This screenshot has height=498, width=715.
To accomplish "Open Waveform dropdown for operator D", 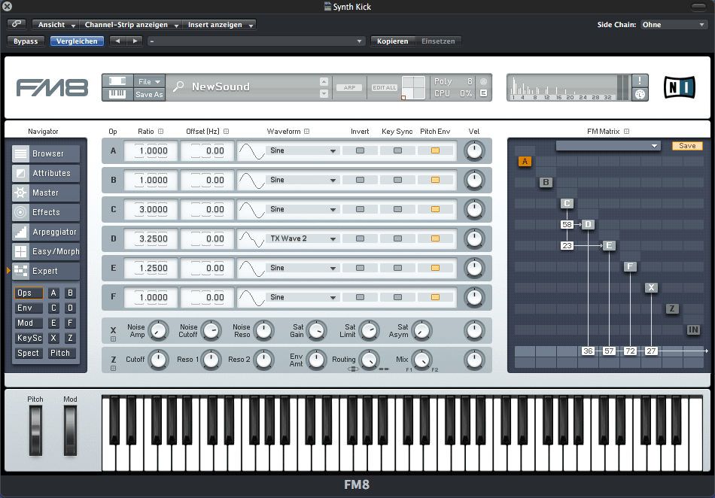I will 333,238.
